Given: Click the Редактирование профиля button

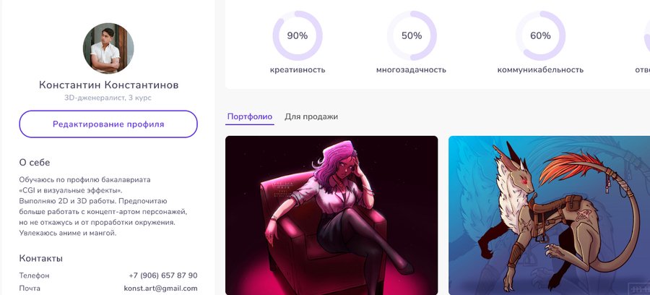Looking at the screenshot, I should (x=108, y=124).
